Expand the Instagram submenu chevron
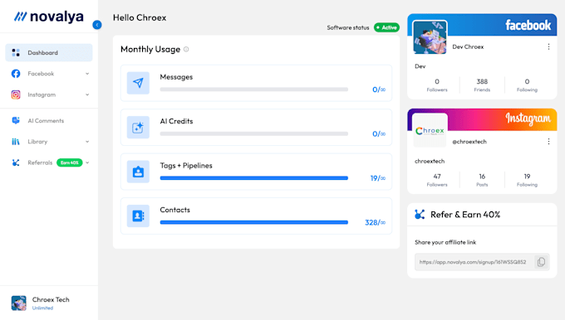 tap(87, 95)
